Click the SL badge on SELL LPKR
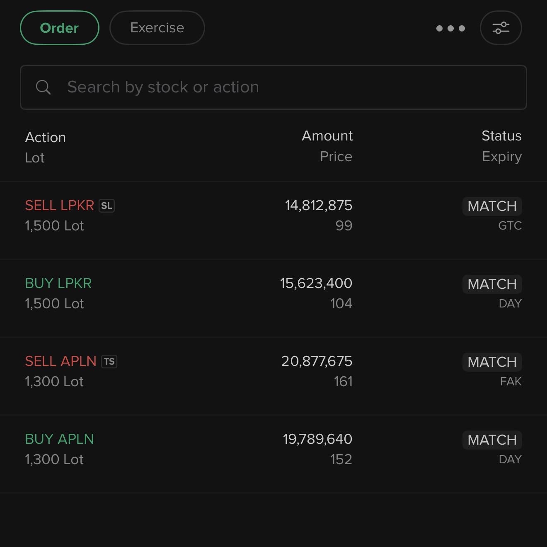Image resolution: width=547 pixels, height=547 pixels. click(106, 206)
